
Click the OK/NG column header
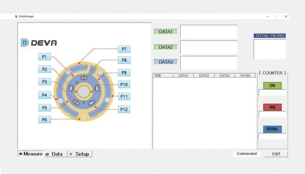pyautogui.click(x=245, y=75)
